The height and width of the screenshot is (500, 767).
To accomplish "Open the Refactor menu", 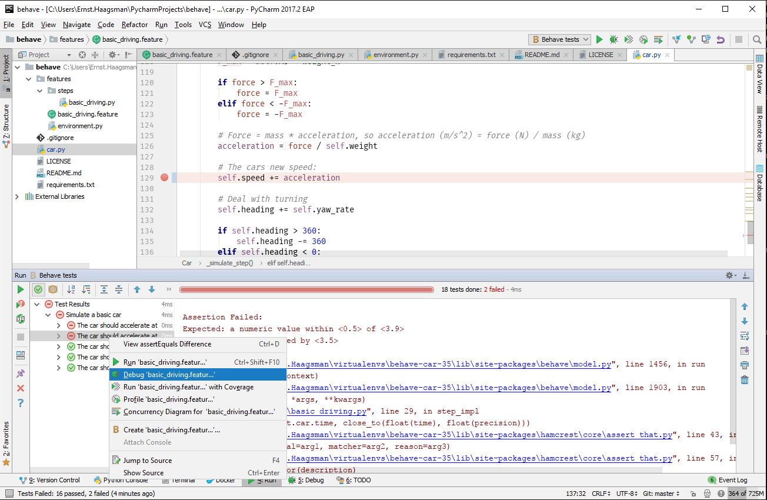I will (x=135, y=25).
